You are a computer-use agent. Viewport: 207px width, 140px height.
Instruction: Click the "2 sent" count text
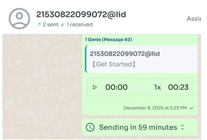point(50,25)
